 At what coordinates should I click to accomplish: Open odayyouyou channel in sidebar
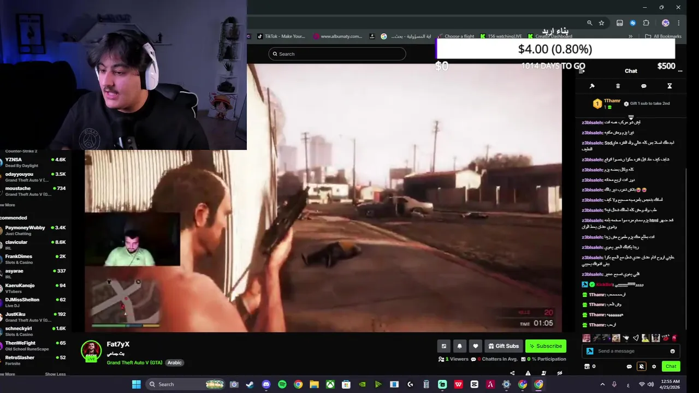33,177
